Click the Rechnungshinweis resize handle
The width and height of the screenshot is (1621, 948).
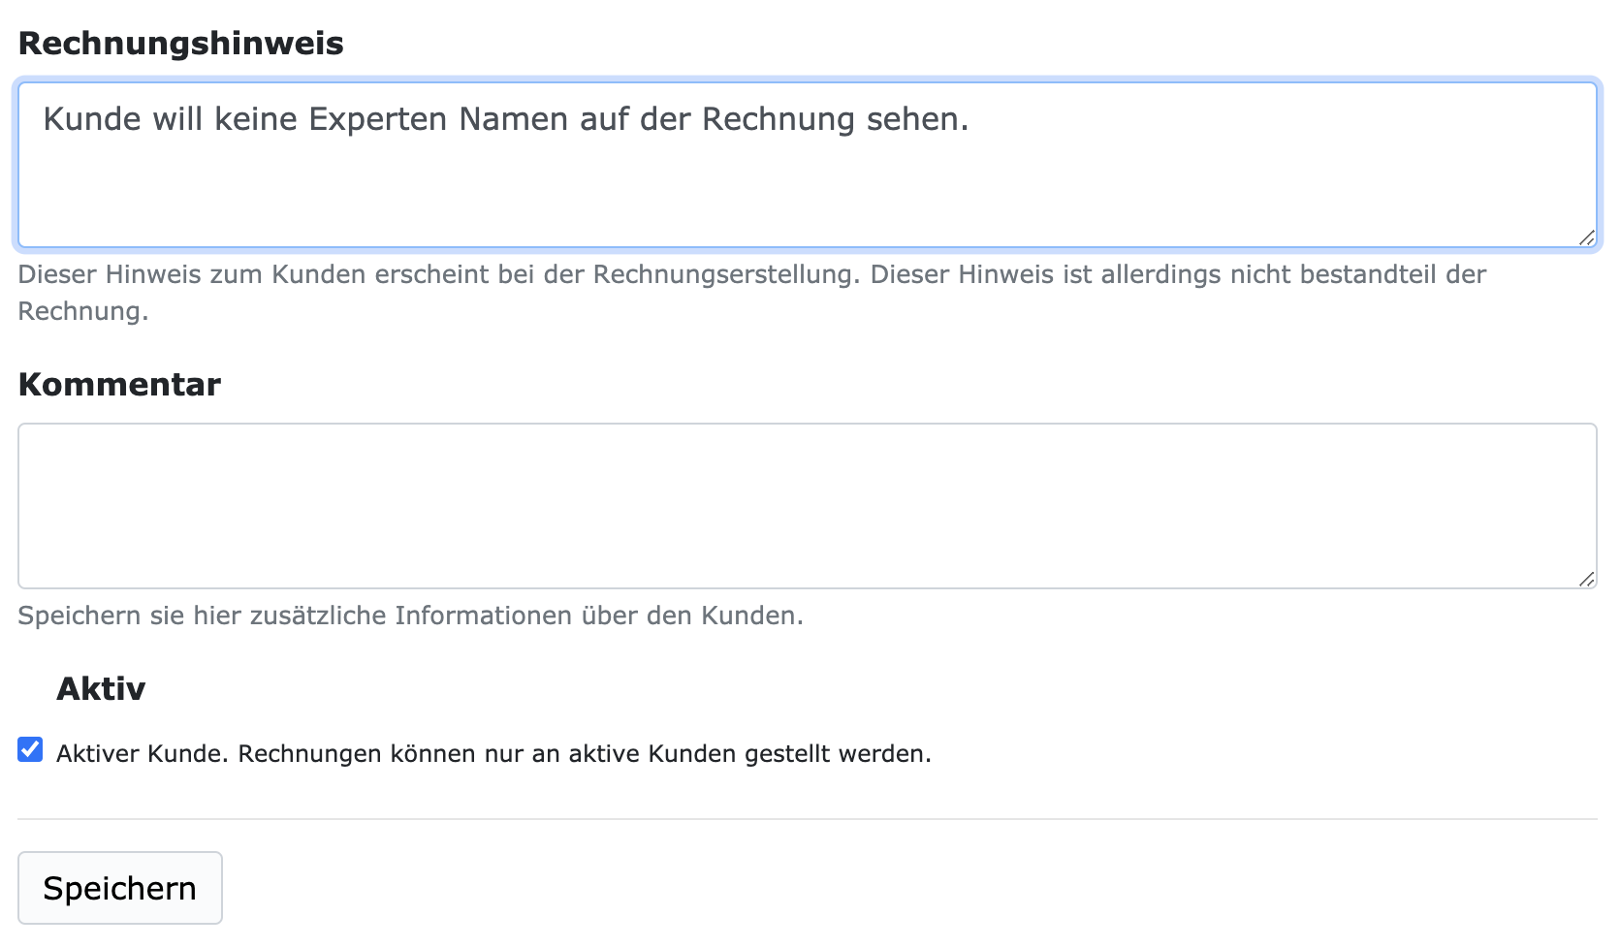[x=1589, y=236]
